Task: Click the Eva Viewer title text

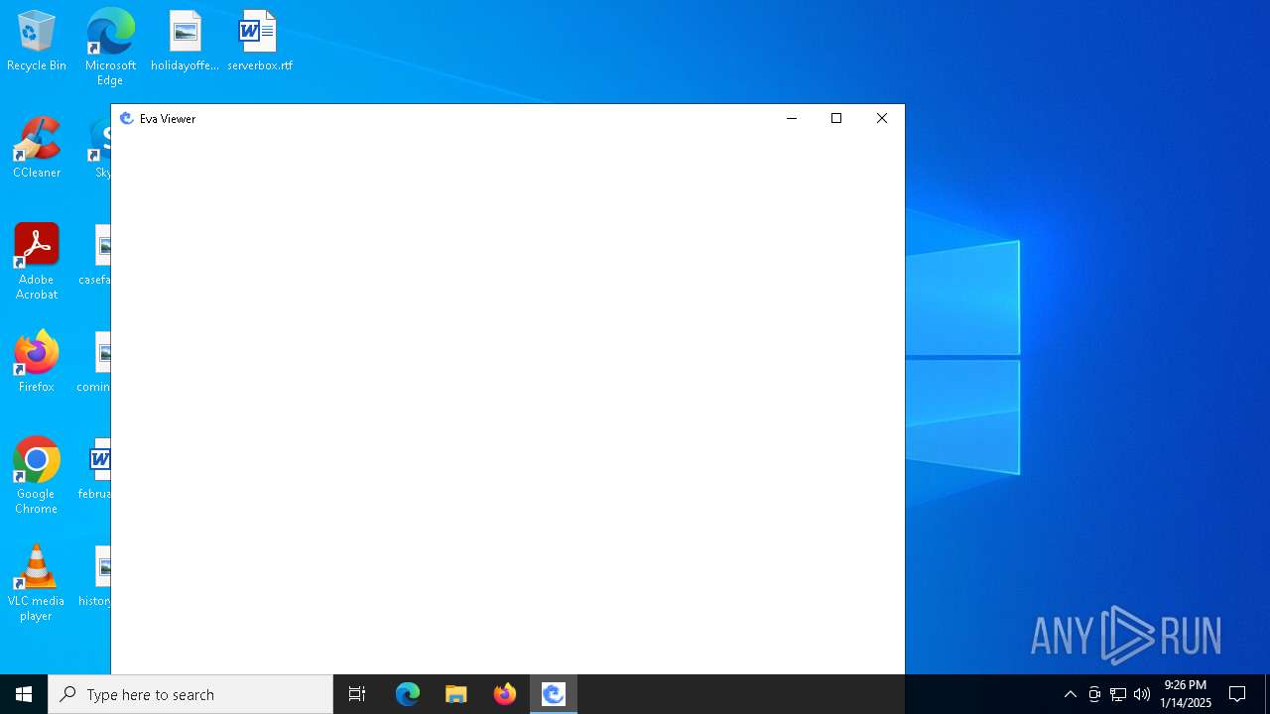Action: [168, 118]
